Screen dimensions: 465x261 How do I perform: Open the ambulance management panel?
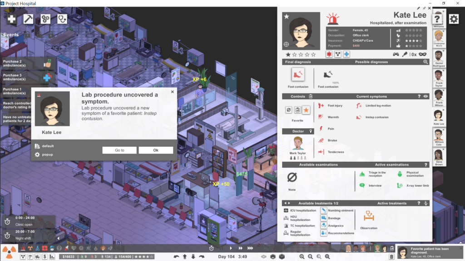click(x=37, y=256)
